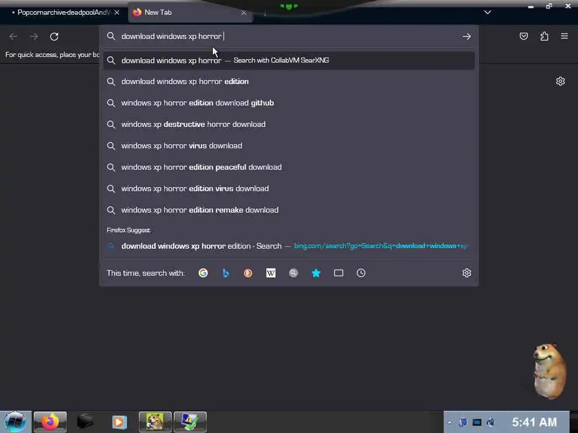The height and width of the screenshot is (433, 578).
Task: Open the Firefox Suggest bing.com search result
Action: click(x=289, y=246)
